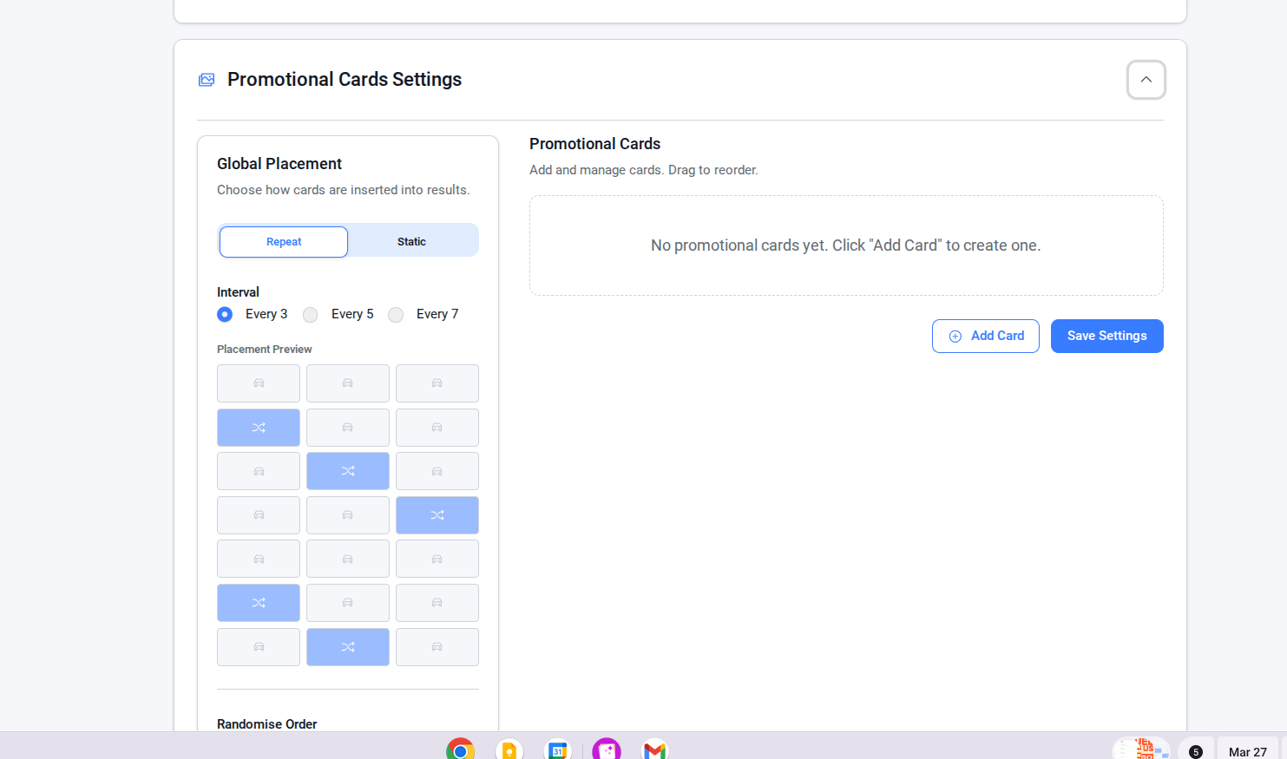Pick the Every 7 interval option
Image resolution: width=1287 pixels, height=759 pixels.
[396, 314]
